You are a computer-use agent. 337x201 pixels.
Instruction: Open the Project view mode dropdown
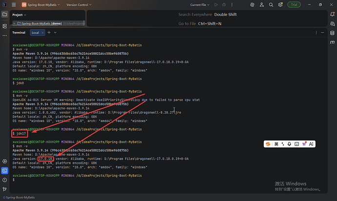(x=19, y=15)
